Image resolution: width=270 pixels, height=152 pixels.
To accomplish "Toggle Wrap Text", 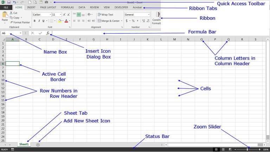I will [105, 15].
